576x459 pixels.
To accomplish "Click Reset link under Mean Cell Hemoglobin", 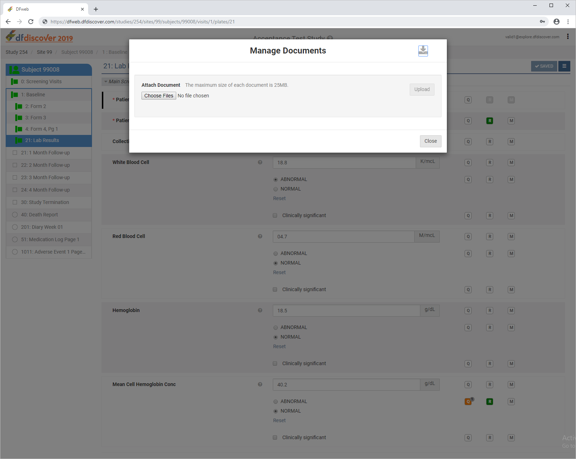I will (279, 420).
